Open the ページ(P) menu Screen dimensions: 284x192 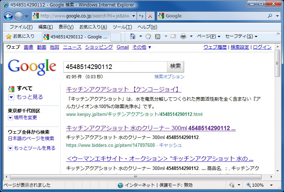coord(209,36)
